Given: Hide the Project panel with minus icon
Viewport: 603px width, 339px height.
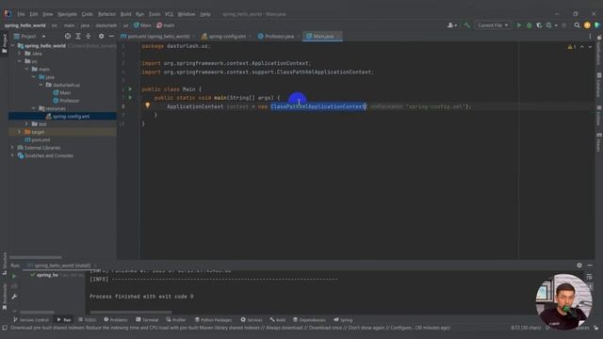Looking at the screenshot, I should [x=111, y=36].
